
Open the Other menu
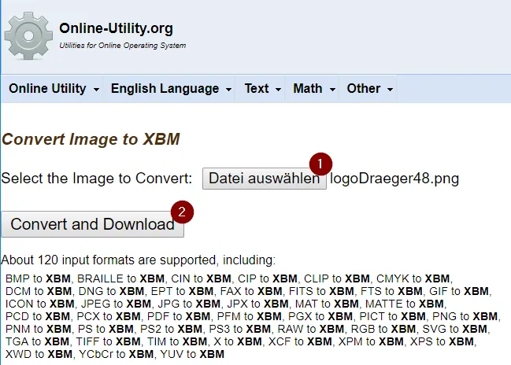363,89
